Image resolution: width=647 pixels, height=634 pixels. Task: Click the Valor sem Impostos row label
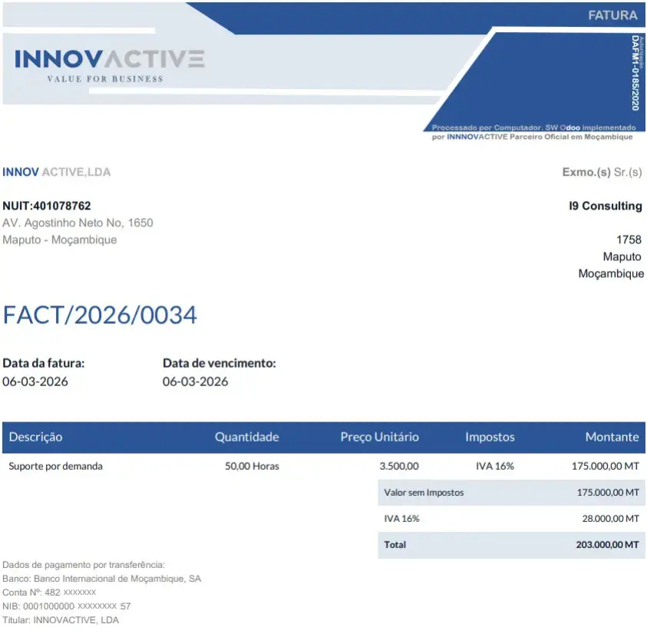424,493
